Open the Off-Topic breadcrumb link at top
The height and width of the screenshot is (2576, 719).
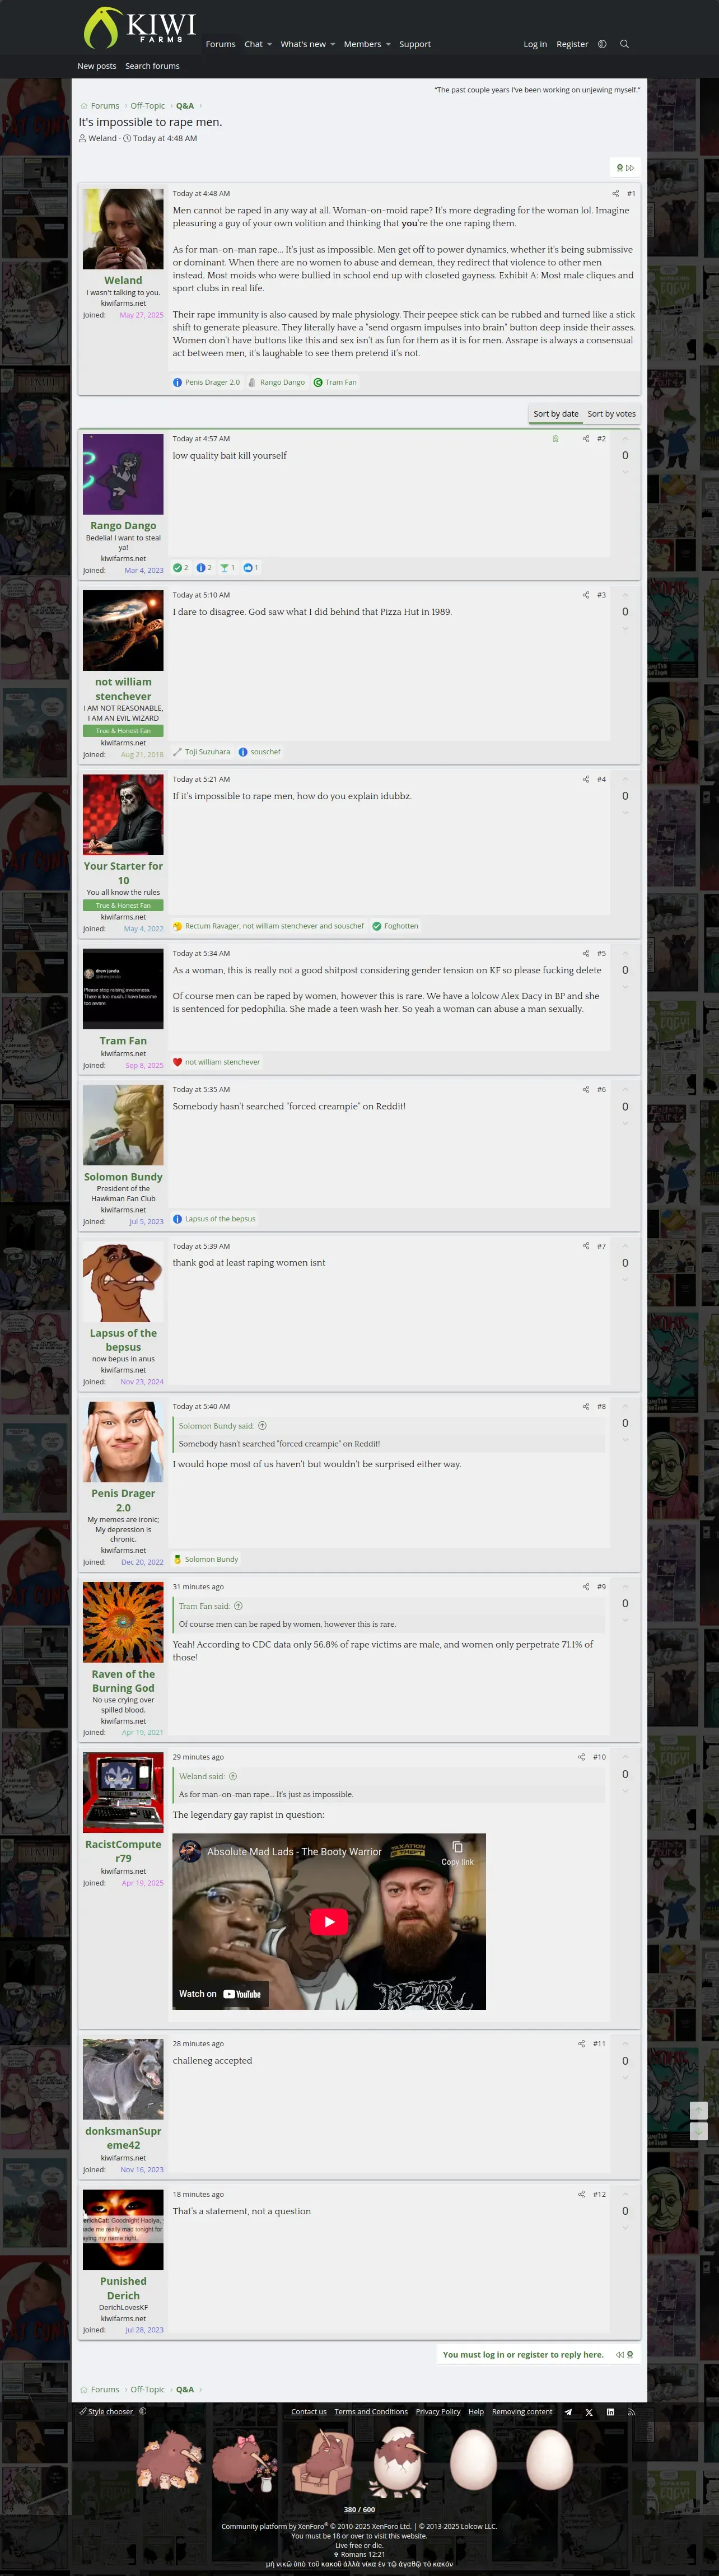147,106
